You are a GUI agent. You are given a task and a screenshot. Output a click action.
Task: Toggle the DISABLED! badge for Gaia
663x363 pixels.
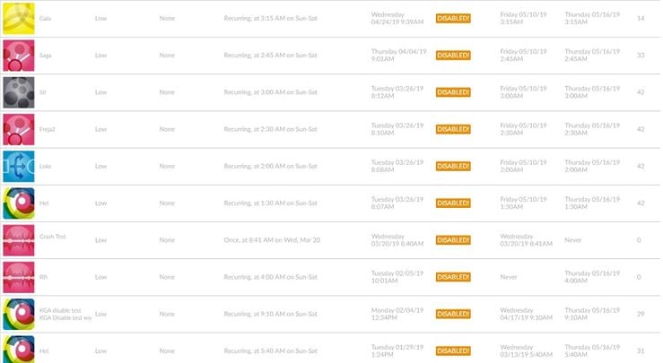(x=453, y=18)
